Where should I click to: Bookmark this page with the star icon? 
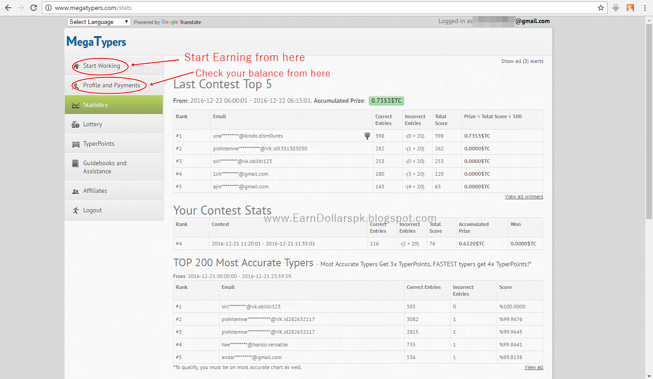(601, 8)
